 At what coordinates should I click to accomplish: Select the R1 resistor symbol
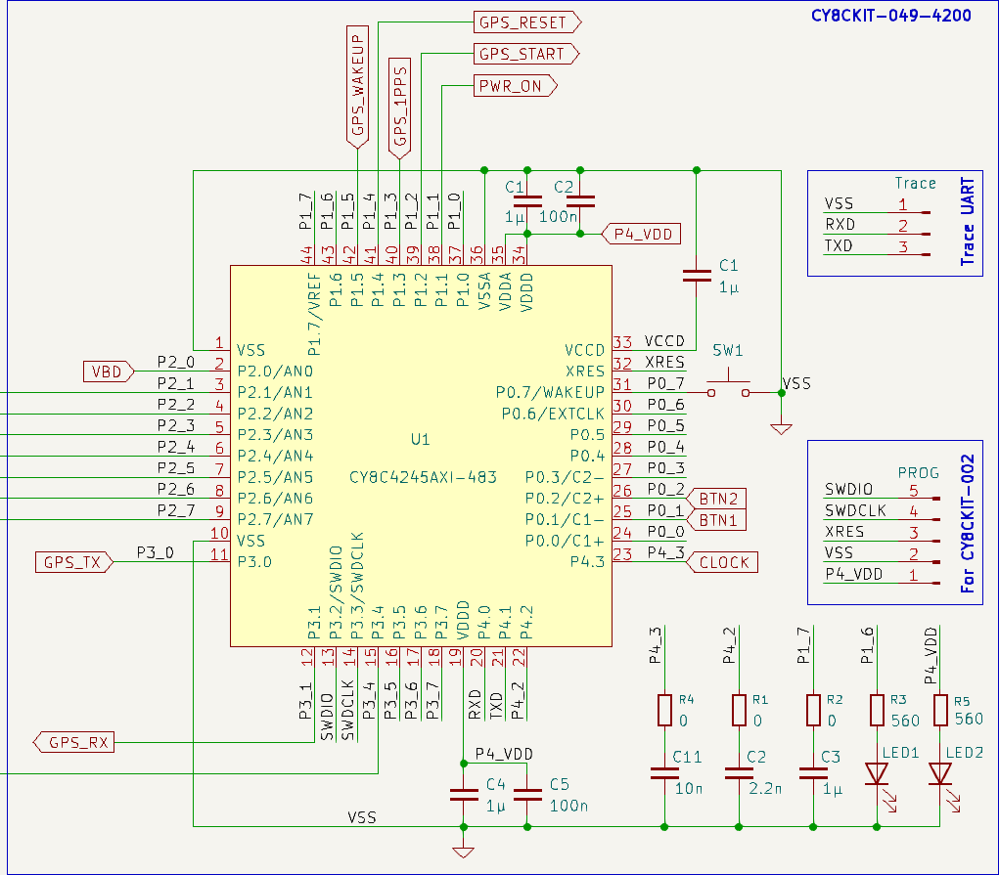tap(739, 710)
